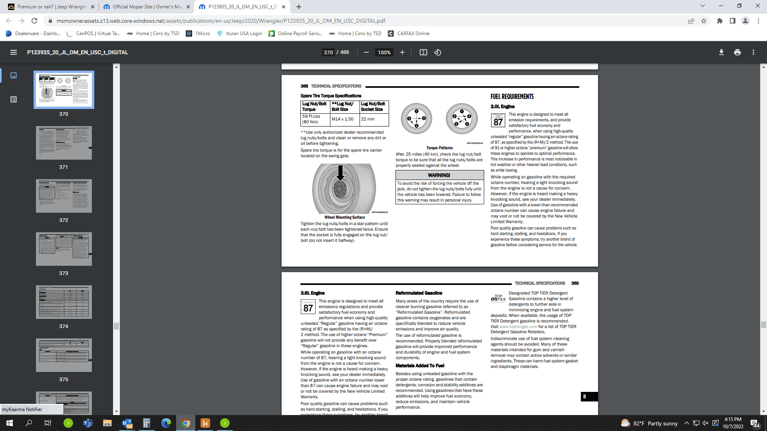
Task: Bookmark this page with the star
Action: 704,21
